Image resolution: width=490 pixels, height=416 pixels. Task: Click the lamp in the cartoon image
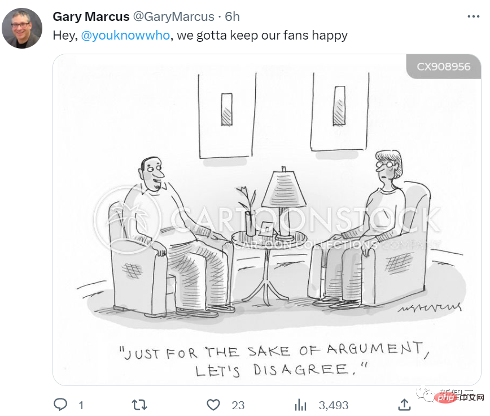[x=283, y=192]
